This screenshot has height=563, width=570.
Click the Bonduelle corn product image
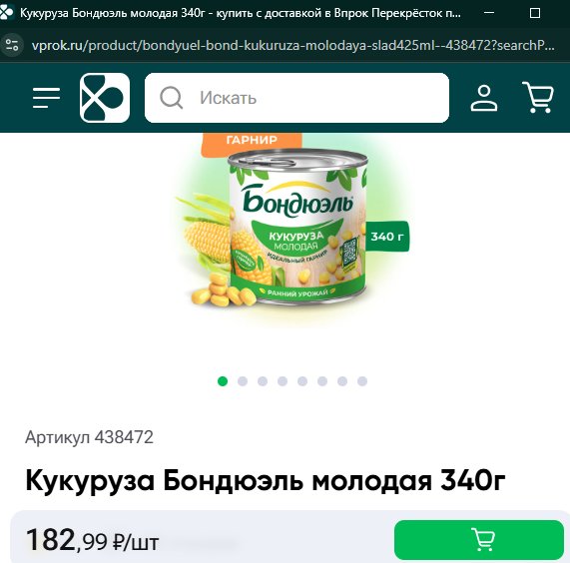pyautogui.click(x=292, y=228)
